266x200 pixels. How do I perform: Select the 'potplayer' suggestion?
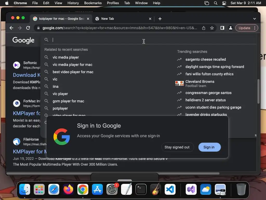coord(60,109)
